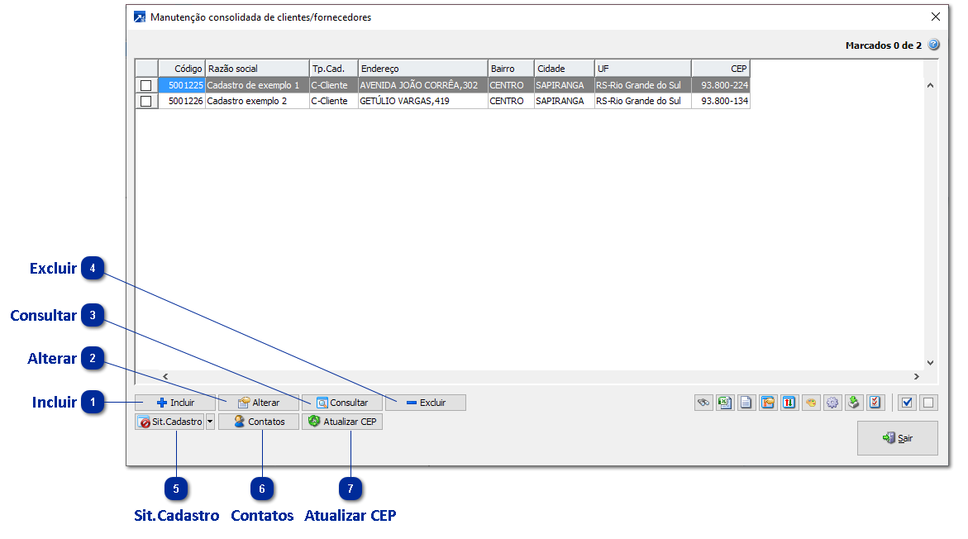
Task: Click the CEP column header
Action: coord(721,69)
